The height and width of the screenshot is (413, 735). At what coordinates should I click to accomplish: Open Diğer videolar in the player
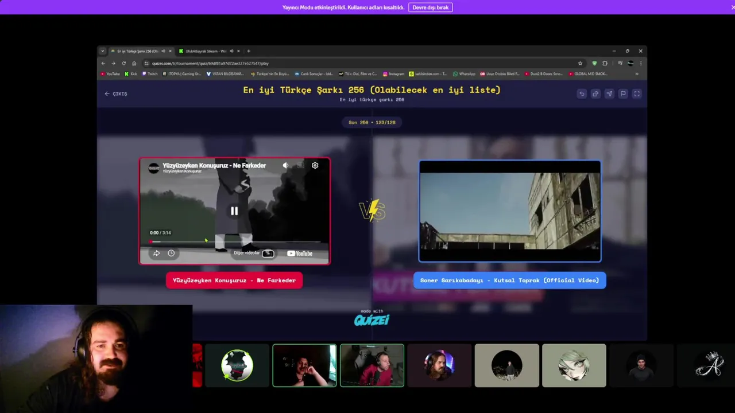pos(254,253)
